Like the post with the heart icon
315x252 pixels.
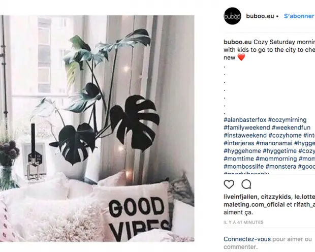(229, 184)
